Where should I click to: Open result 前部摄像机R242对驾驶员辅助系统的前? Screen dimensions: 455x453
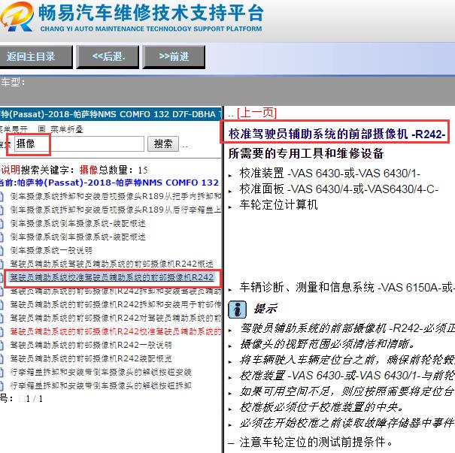point(116,318)
